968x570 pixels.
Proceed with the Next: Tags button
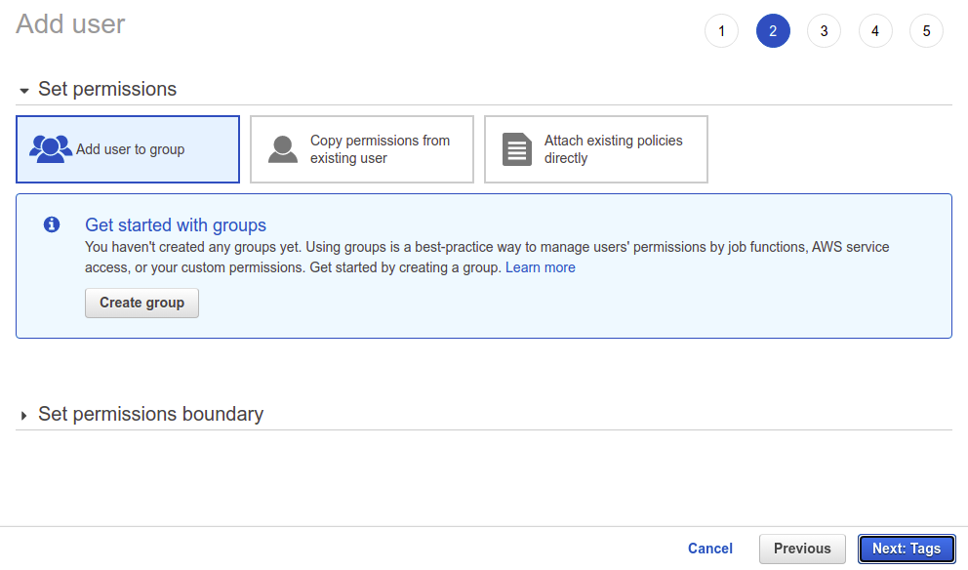coord(907,549)
